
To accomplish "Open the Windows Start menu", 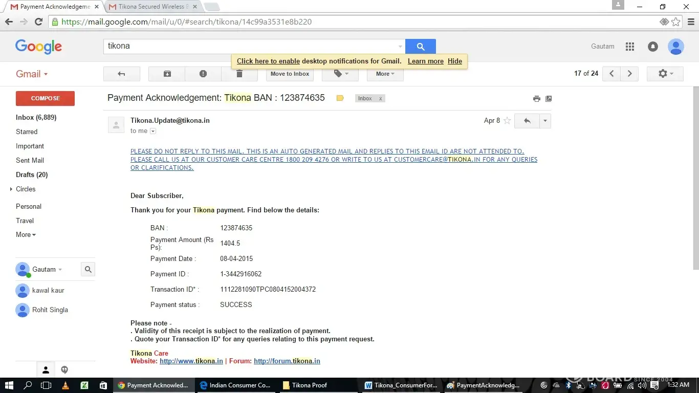I will (x=9, y=385).
